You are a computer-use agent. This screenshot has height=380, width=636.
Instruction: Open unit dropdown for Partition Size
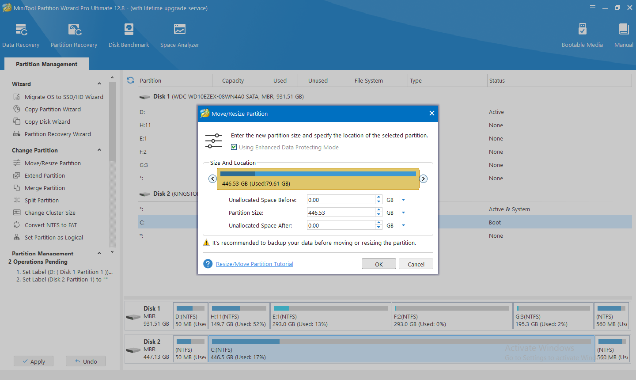(403, 213)
